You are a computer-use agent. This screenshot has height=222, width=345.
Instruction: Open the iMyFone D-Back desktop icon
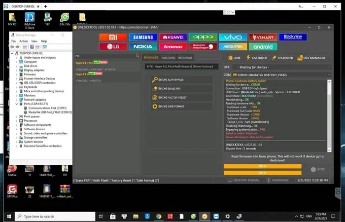30,21
